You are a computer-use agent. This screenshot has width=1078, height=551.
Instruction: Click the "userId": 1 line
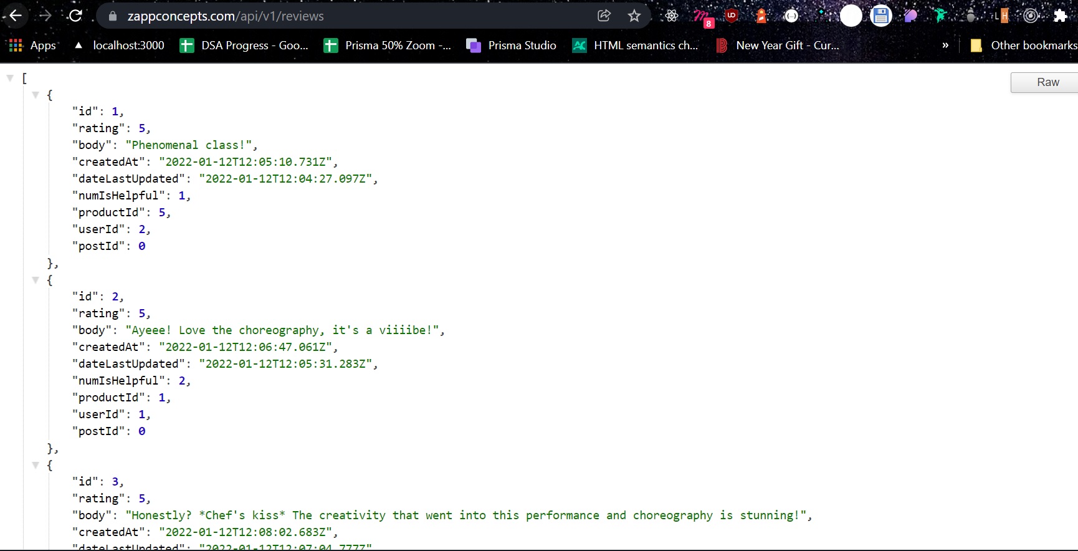(112, 414)
